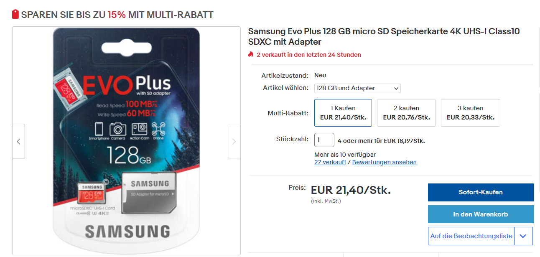Click the 2 verkauft in den letzten 24 Stunden text
The height and width of the screenshot is (257, 540).
click(x=309, y=55)
